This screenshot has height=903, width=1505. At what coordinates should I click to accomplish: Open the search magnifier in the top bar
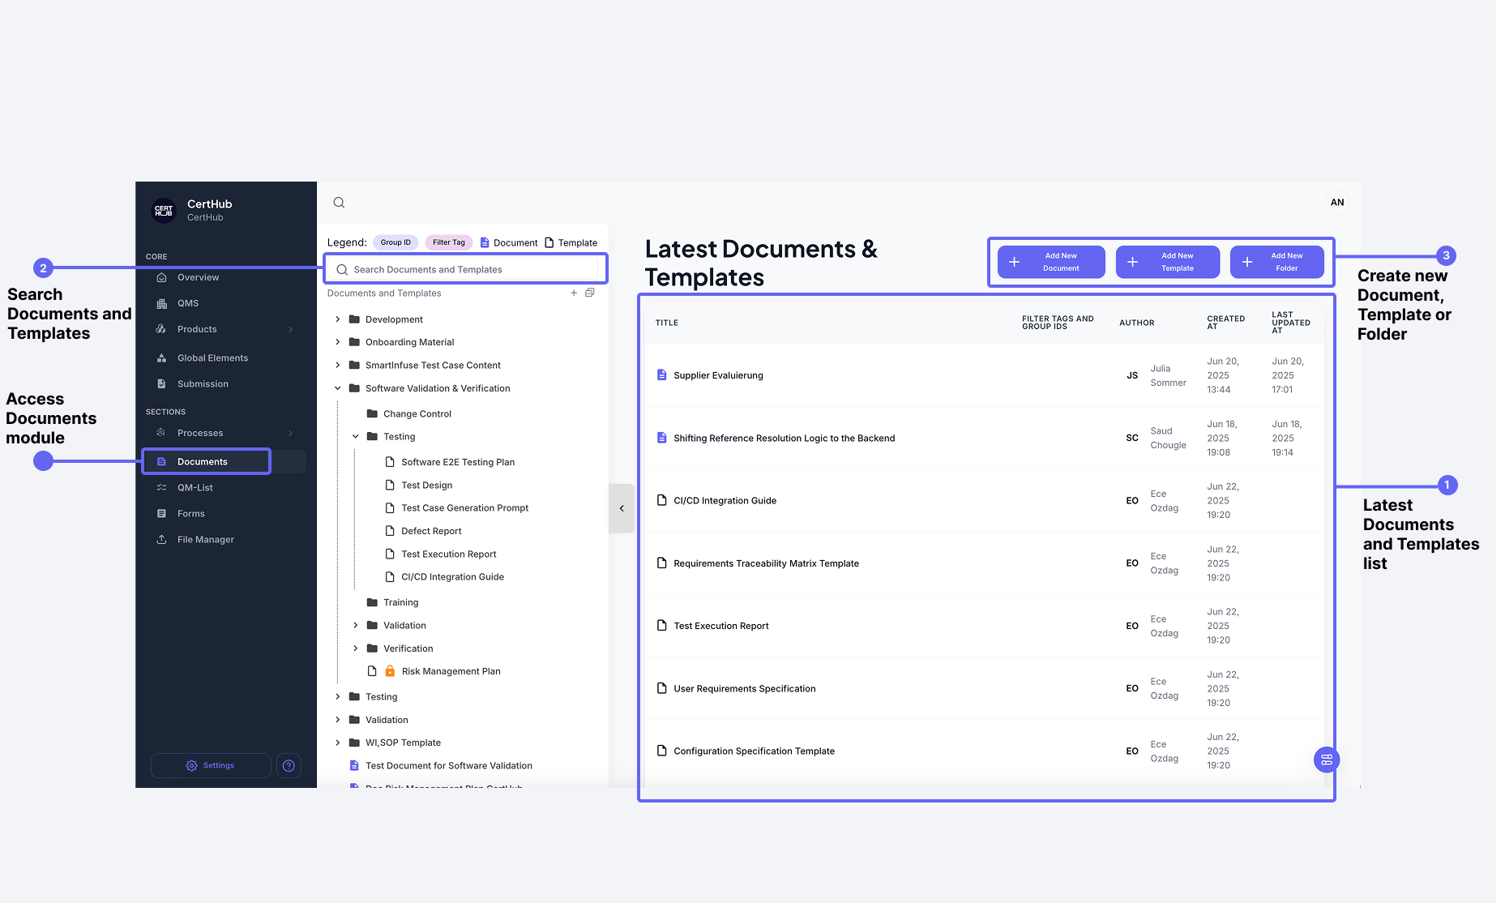coord(338,202)
